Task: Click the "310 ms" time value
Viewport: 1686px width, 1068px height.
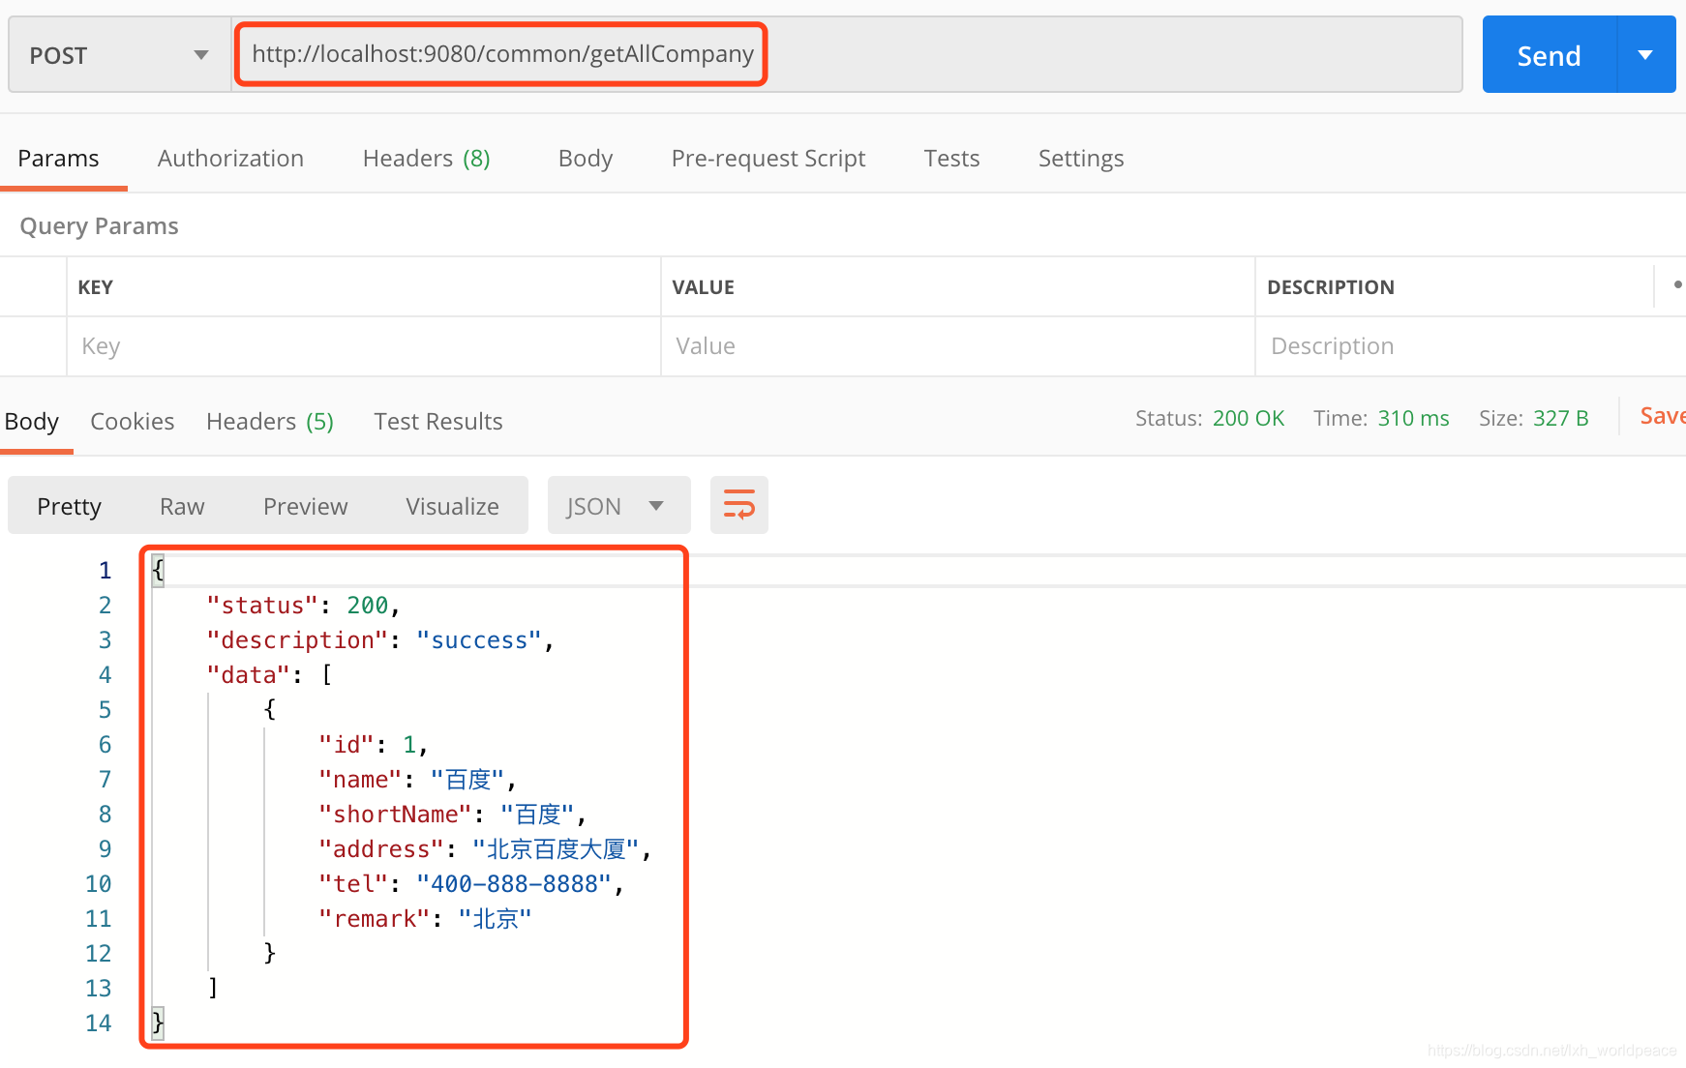Action: tap(1414, 418)
